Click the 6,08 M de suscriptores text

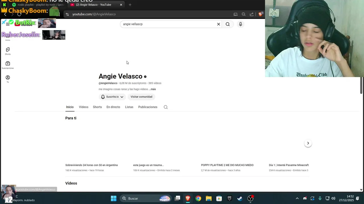133,83
